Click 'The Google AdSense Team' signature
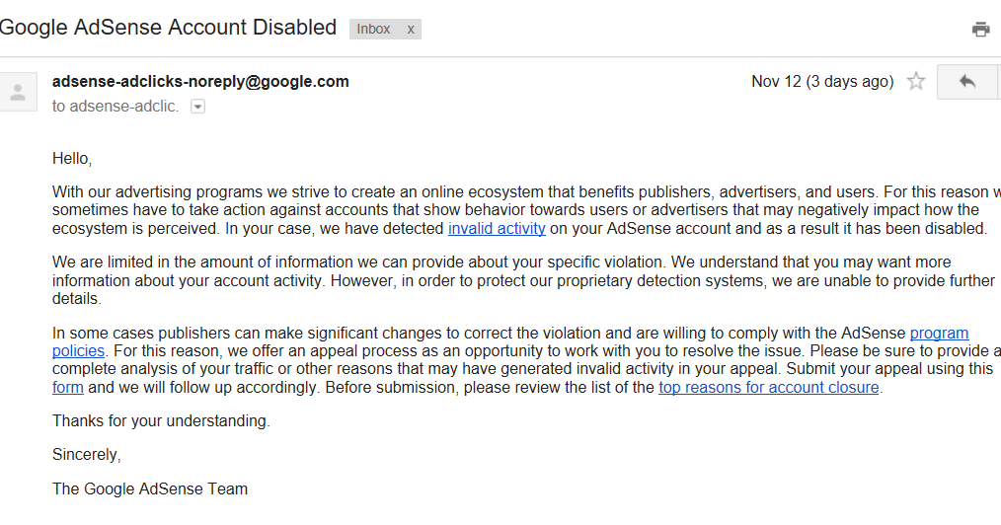Screen dimensions: 1001x525 150,488
